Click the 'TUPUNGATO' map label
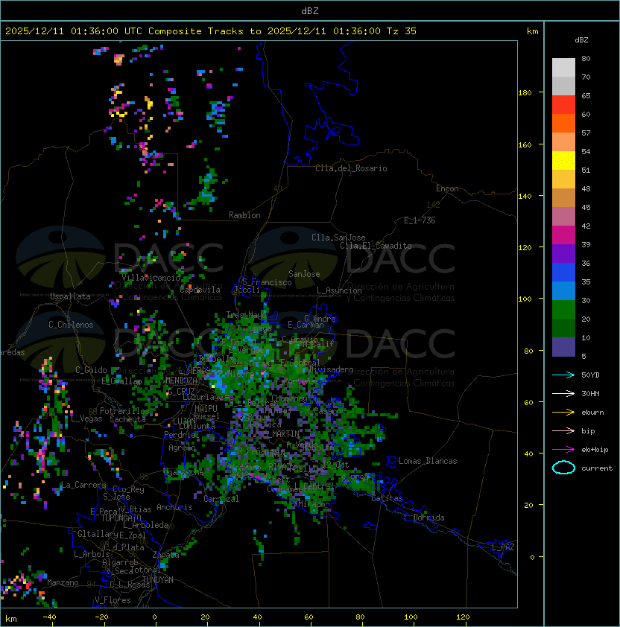The height and width of the screenshot is (627, 620). (x=121, y=518)
